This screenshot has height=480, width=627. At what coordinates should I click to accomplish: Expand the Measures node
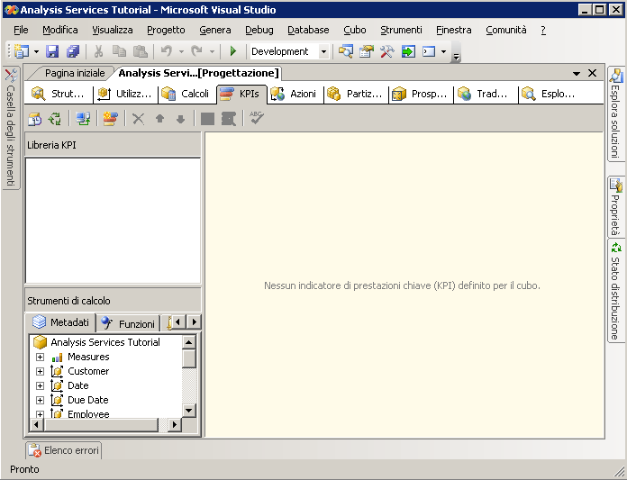(x=40, y=358)
